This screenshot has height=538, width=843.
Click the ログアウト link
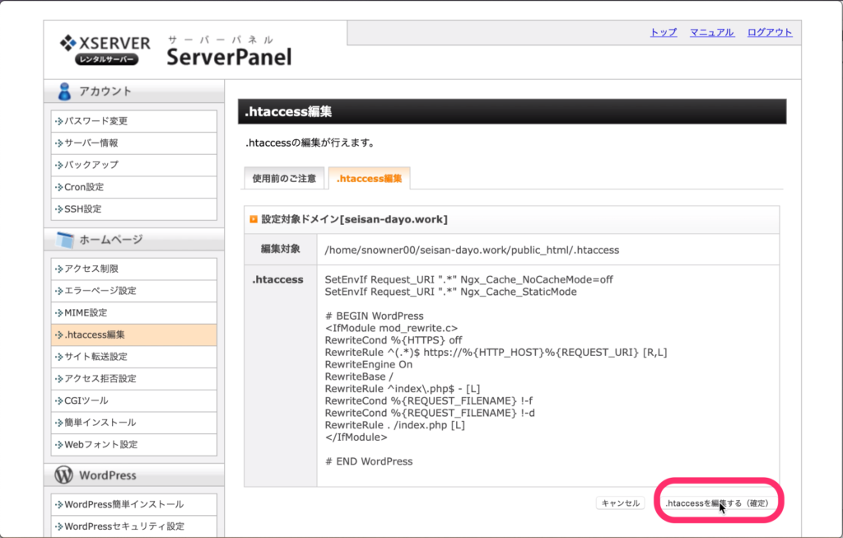770,32
